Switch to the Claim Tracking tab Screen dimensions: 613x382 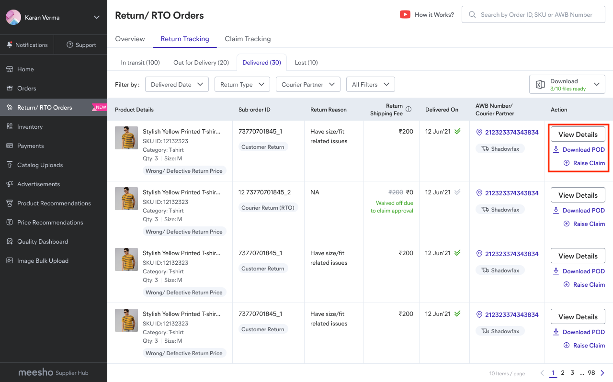(x=248, y=39)
